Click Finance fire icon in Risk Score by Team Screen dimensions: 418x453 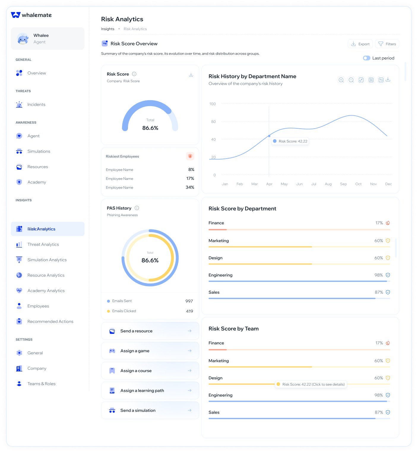tap(388, 343)
